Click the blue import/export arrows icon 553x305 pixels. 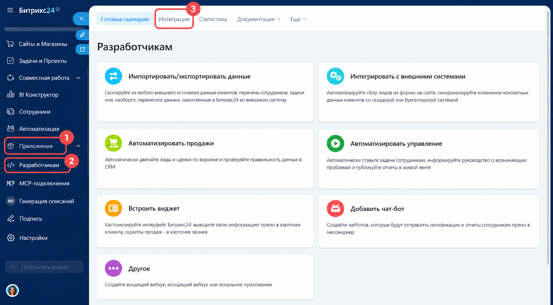pyautogui.click(x=113, y=76)
